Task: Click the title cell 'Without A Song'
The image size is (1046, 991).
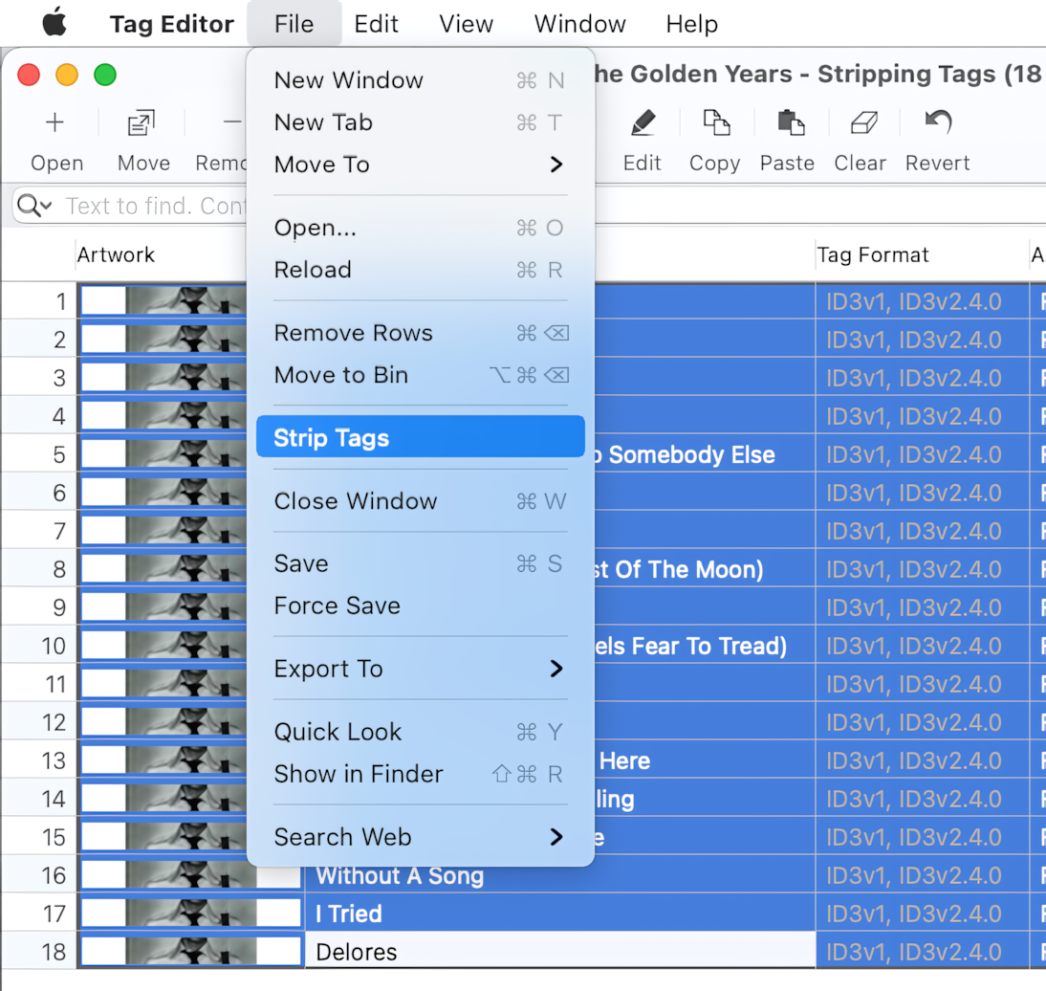Action: click(560, 875)
